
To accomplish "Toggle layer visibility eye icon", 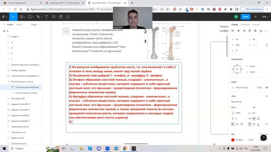I will click(x=267, y=87).
